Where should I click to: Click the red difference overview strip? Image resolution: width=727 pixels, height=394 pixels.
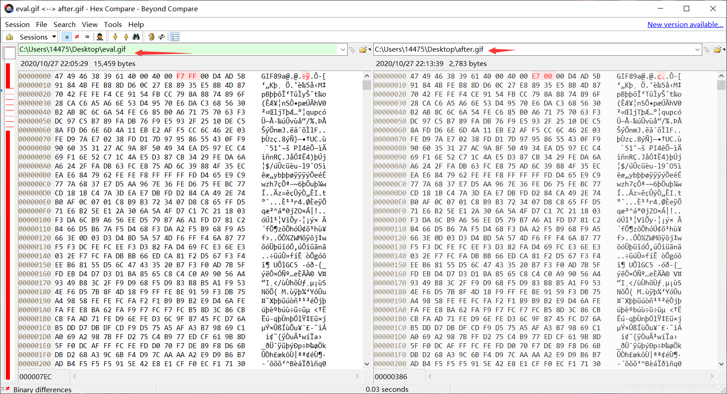tap(8, 225)
